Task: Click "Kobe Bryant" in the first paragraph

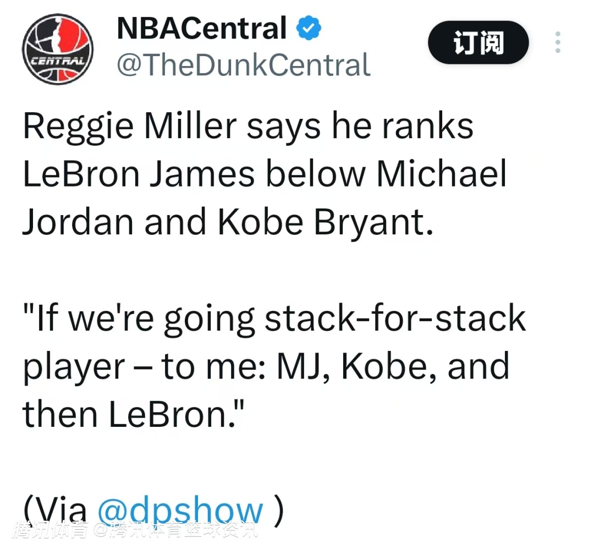Action: tap(322, 221)
